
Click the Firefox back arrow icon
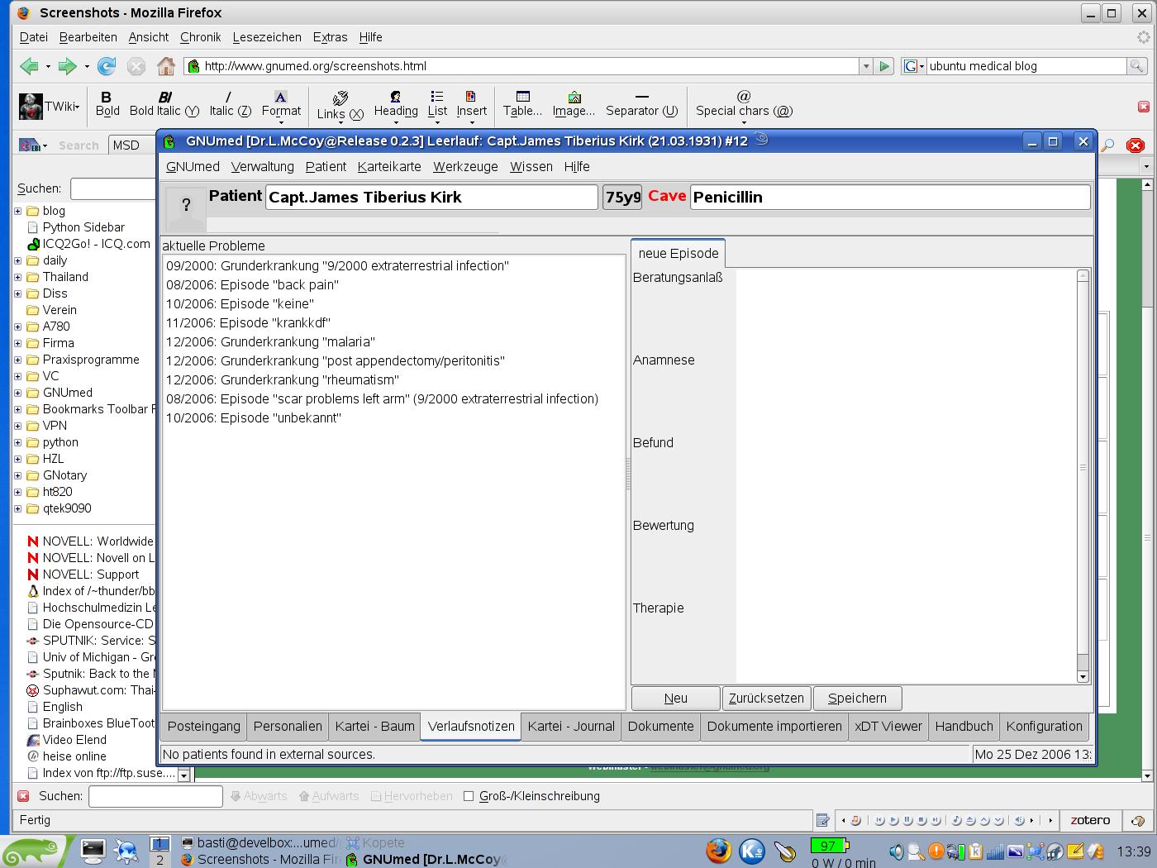point(29,66)
